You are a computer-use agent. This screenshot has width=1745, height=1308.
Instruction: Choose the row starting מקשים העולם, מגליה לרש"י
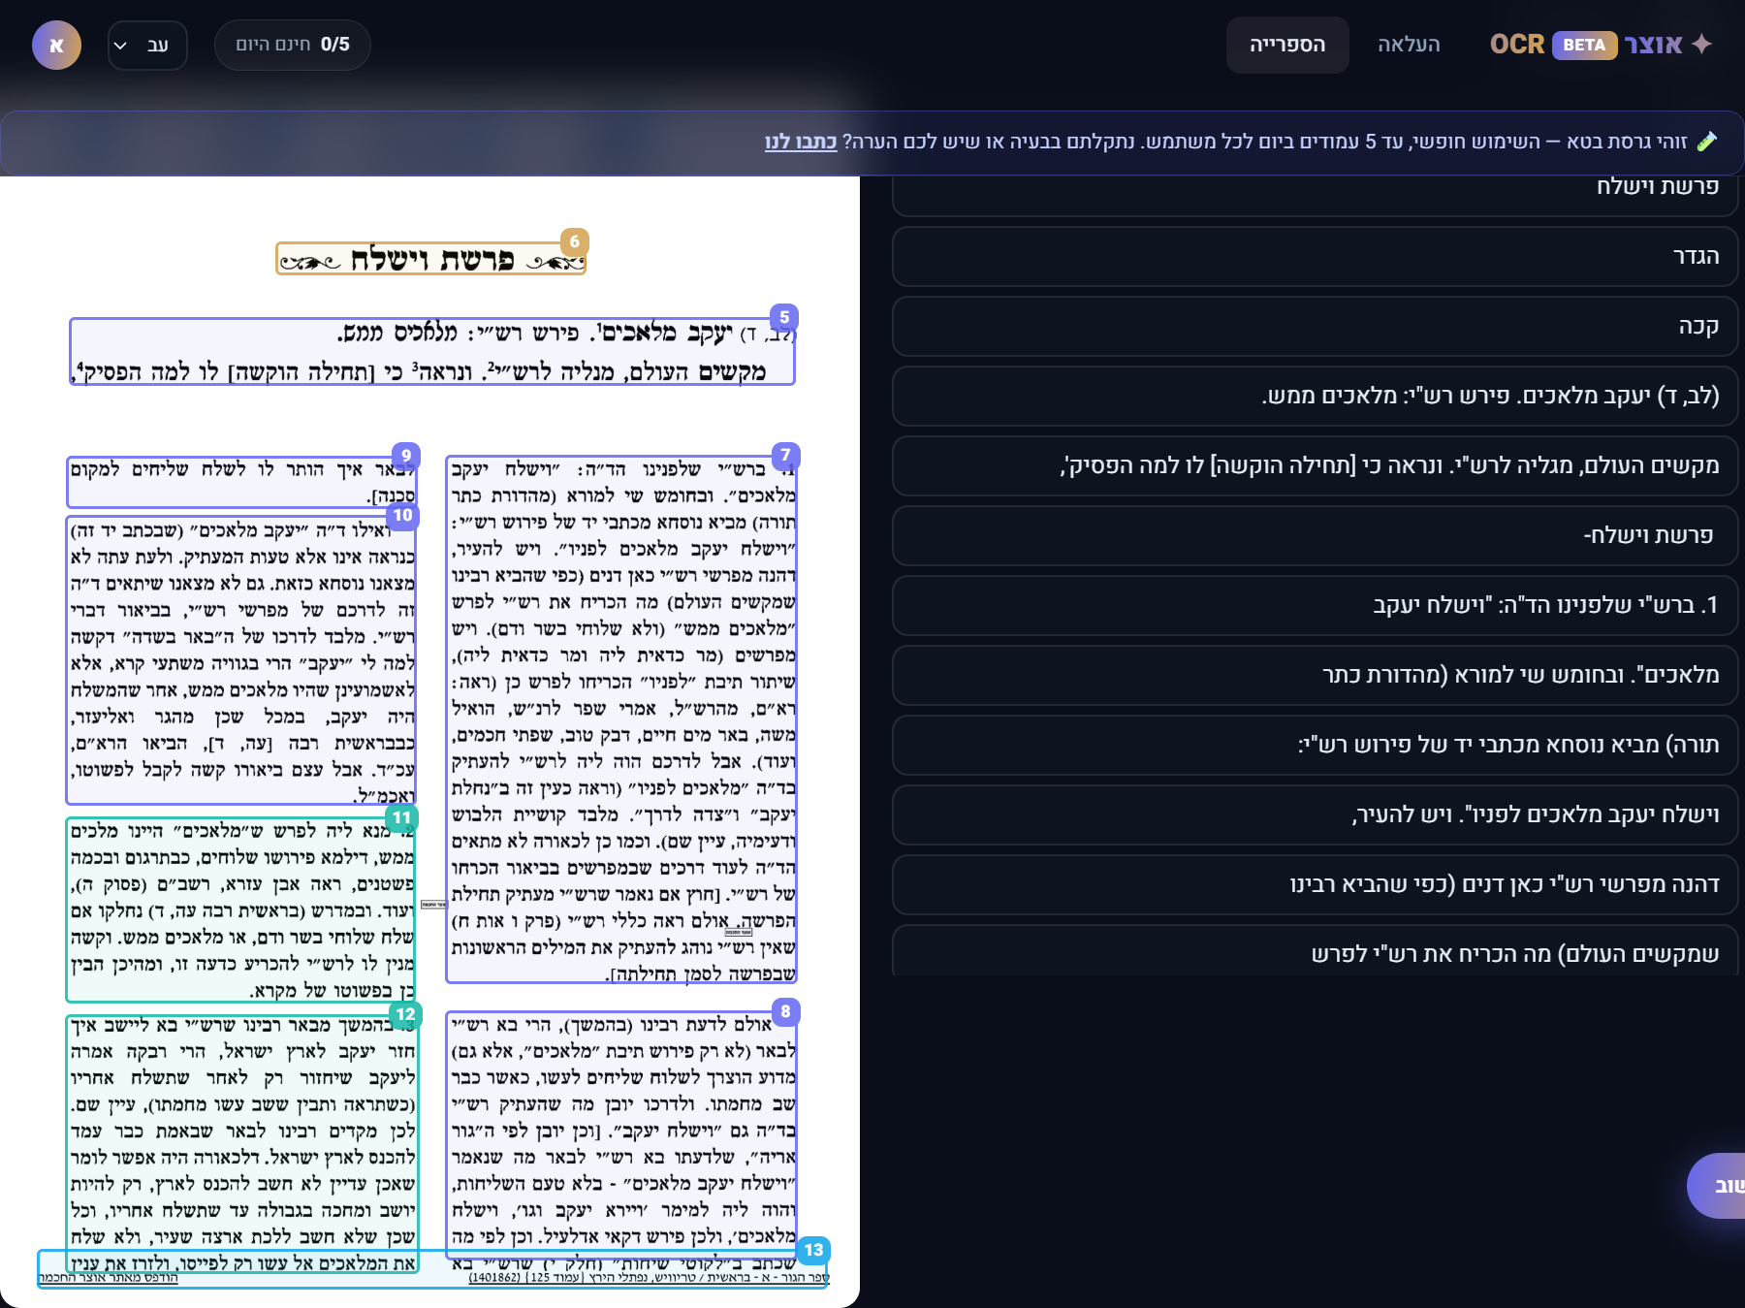point(1315,466)
